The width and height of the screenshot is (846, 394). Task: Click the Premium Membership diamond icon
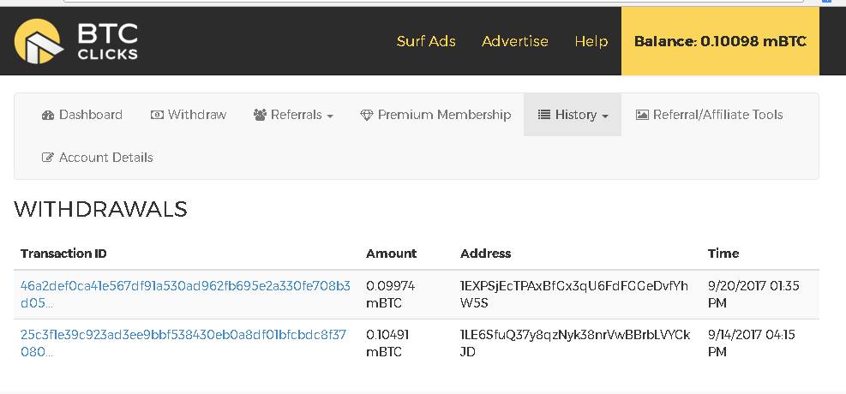tap(367, 115)
